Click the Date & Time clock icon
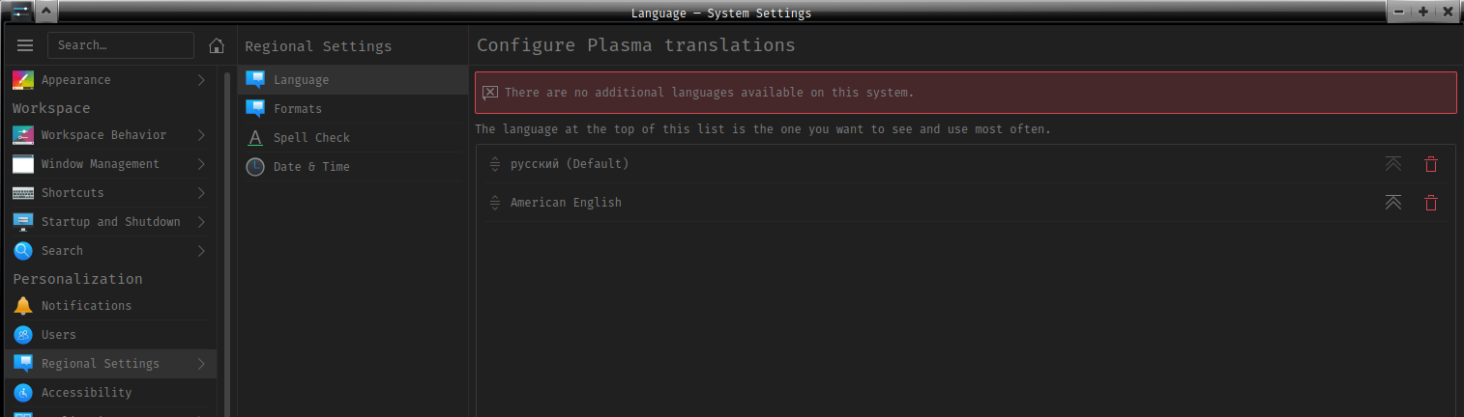 [x=255, y=167]
